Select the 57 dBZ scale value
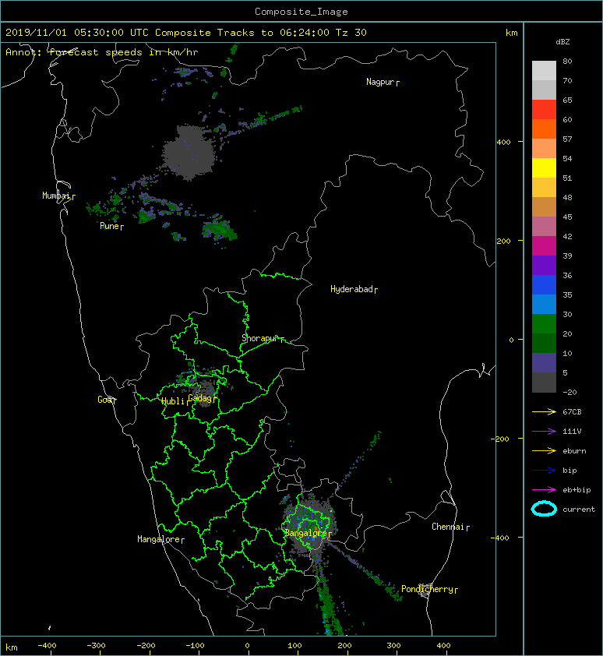603x656 pixels. coord(567,139)
